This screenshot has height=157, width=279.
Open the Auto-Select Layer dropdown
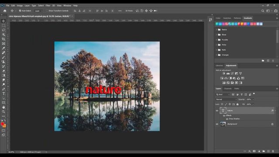click(39, 11)
